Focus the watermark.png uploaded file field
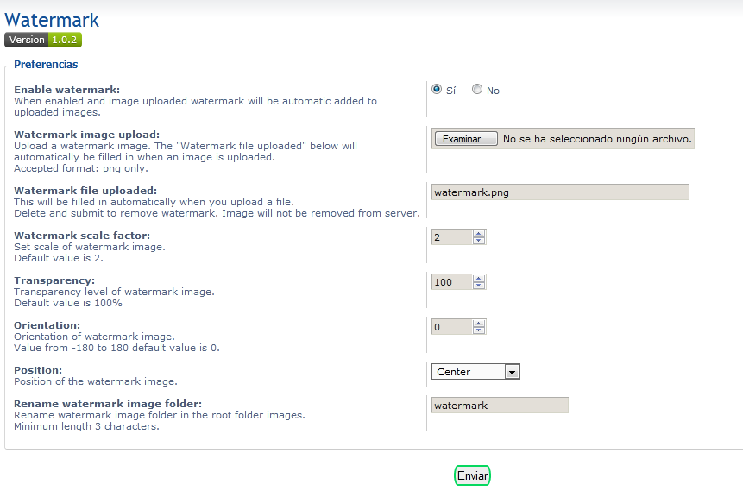 pyautogui.click(x=560, y=192)
